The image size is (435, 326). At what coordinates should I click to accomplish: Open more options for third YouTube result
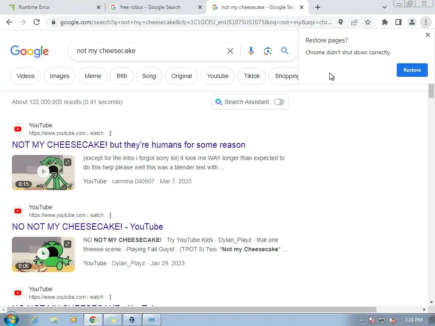[110, 297]
